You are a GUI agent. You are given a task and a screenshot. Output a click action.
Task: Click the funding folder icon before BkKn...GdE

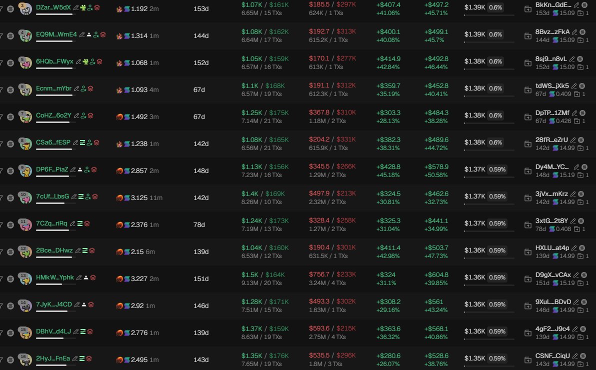coord(527,8)
